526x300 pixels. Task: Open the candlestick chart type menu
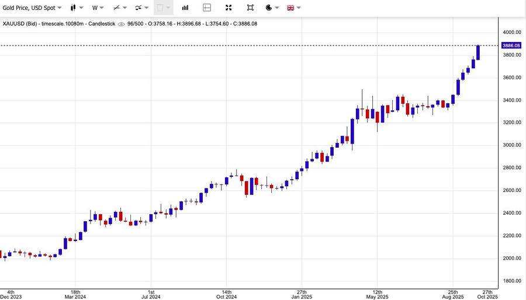click(x=76, y=8)
